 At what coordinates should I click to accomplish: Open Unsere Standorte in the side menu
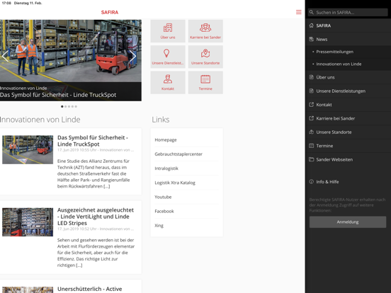tap(348, 132)
